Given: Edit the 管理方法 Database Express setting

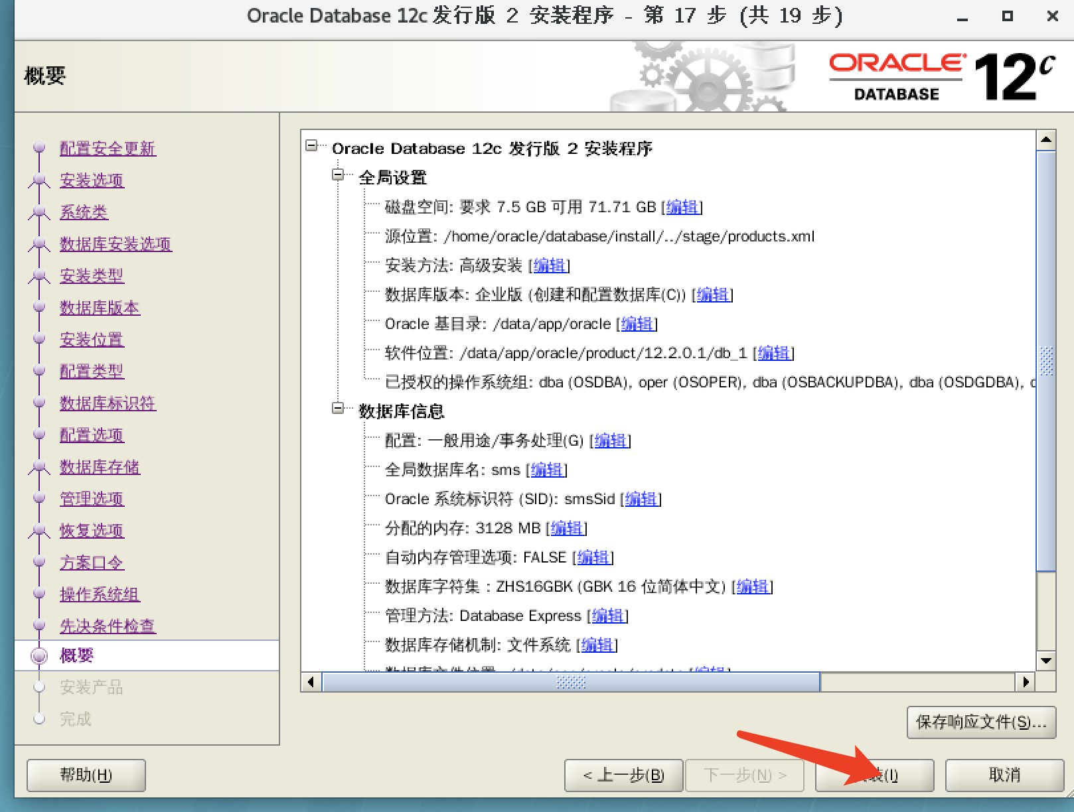Looking at the screenshot, I should 607,616.
